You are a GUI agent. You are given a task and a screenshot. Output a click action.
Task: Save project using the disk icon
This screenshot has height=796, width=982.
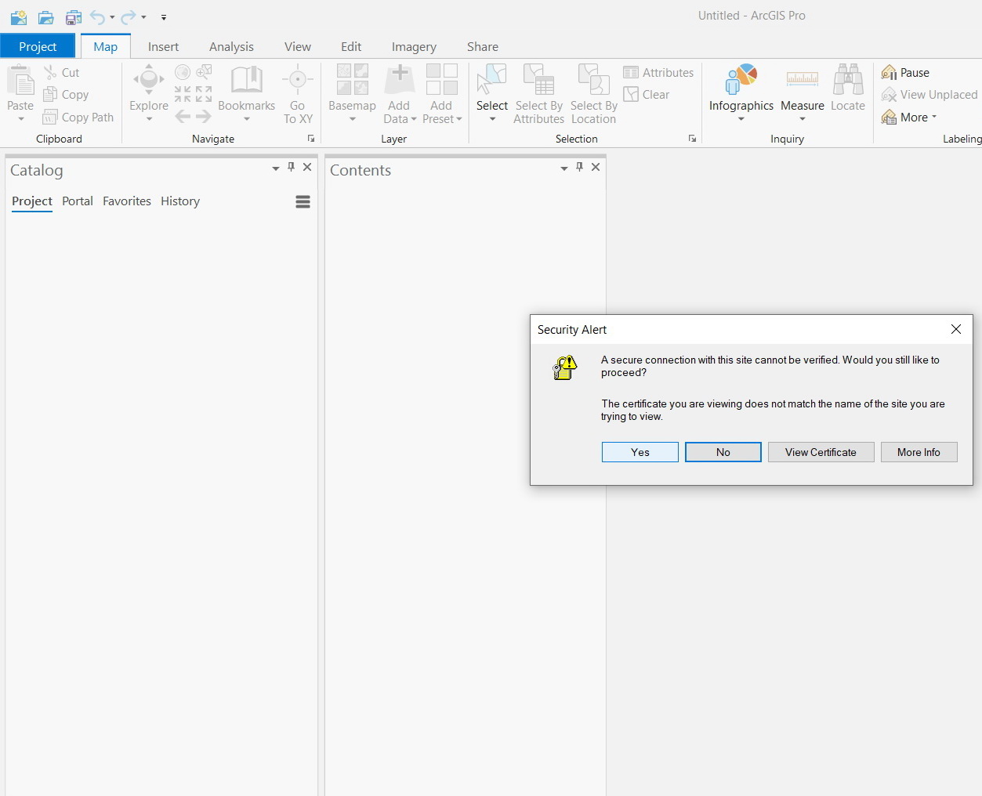[74, 17]
